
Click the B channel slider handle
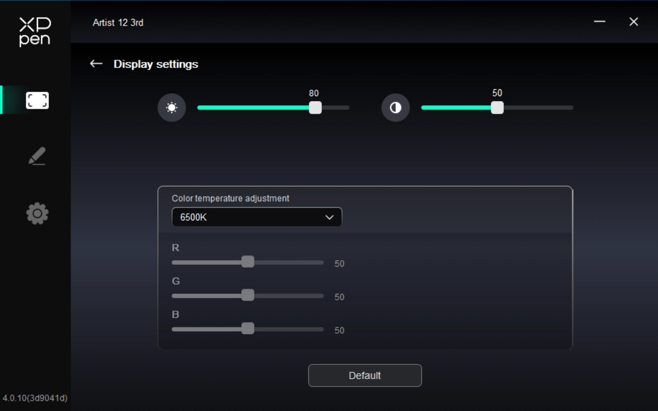[x=247, y=329]
